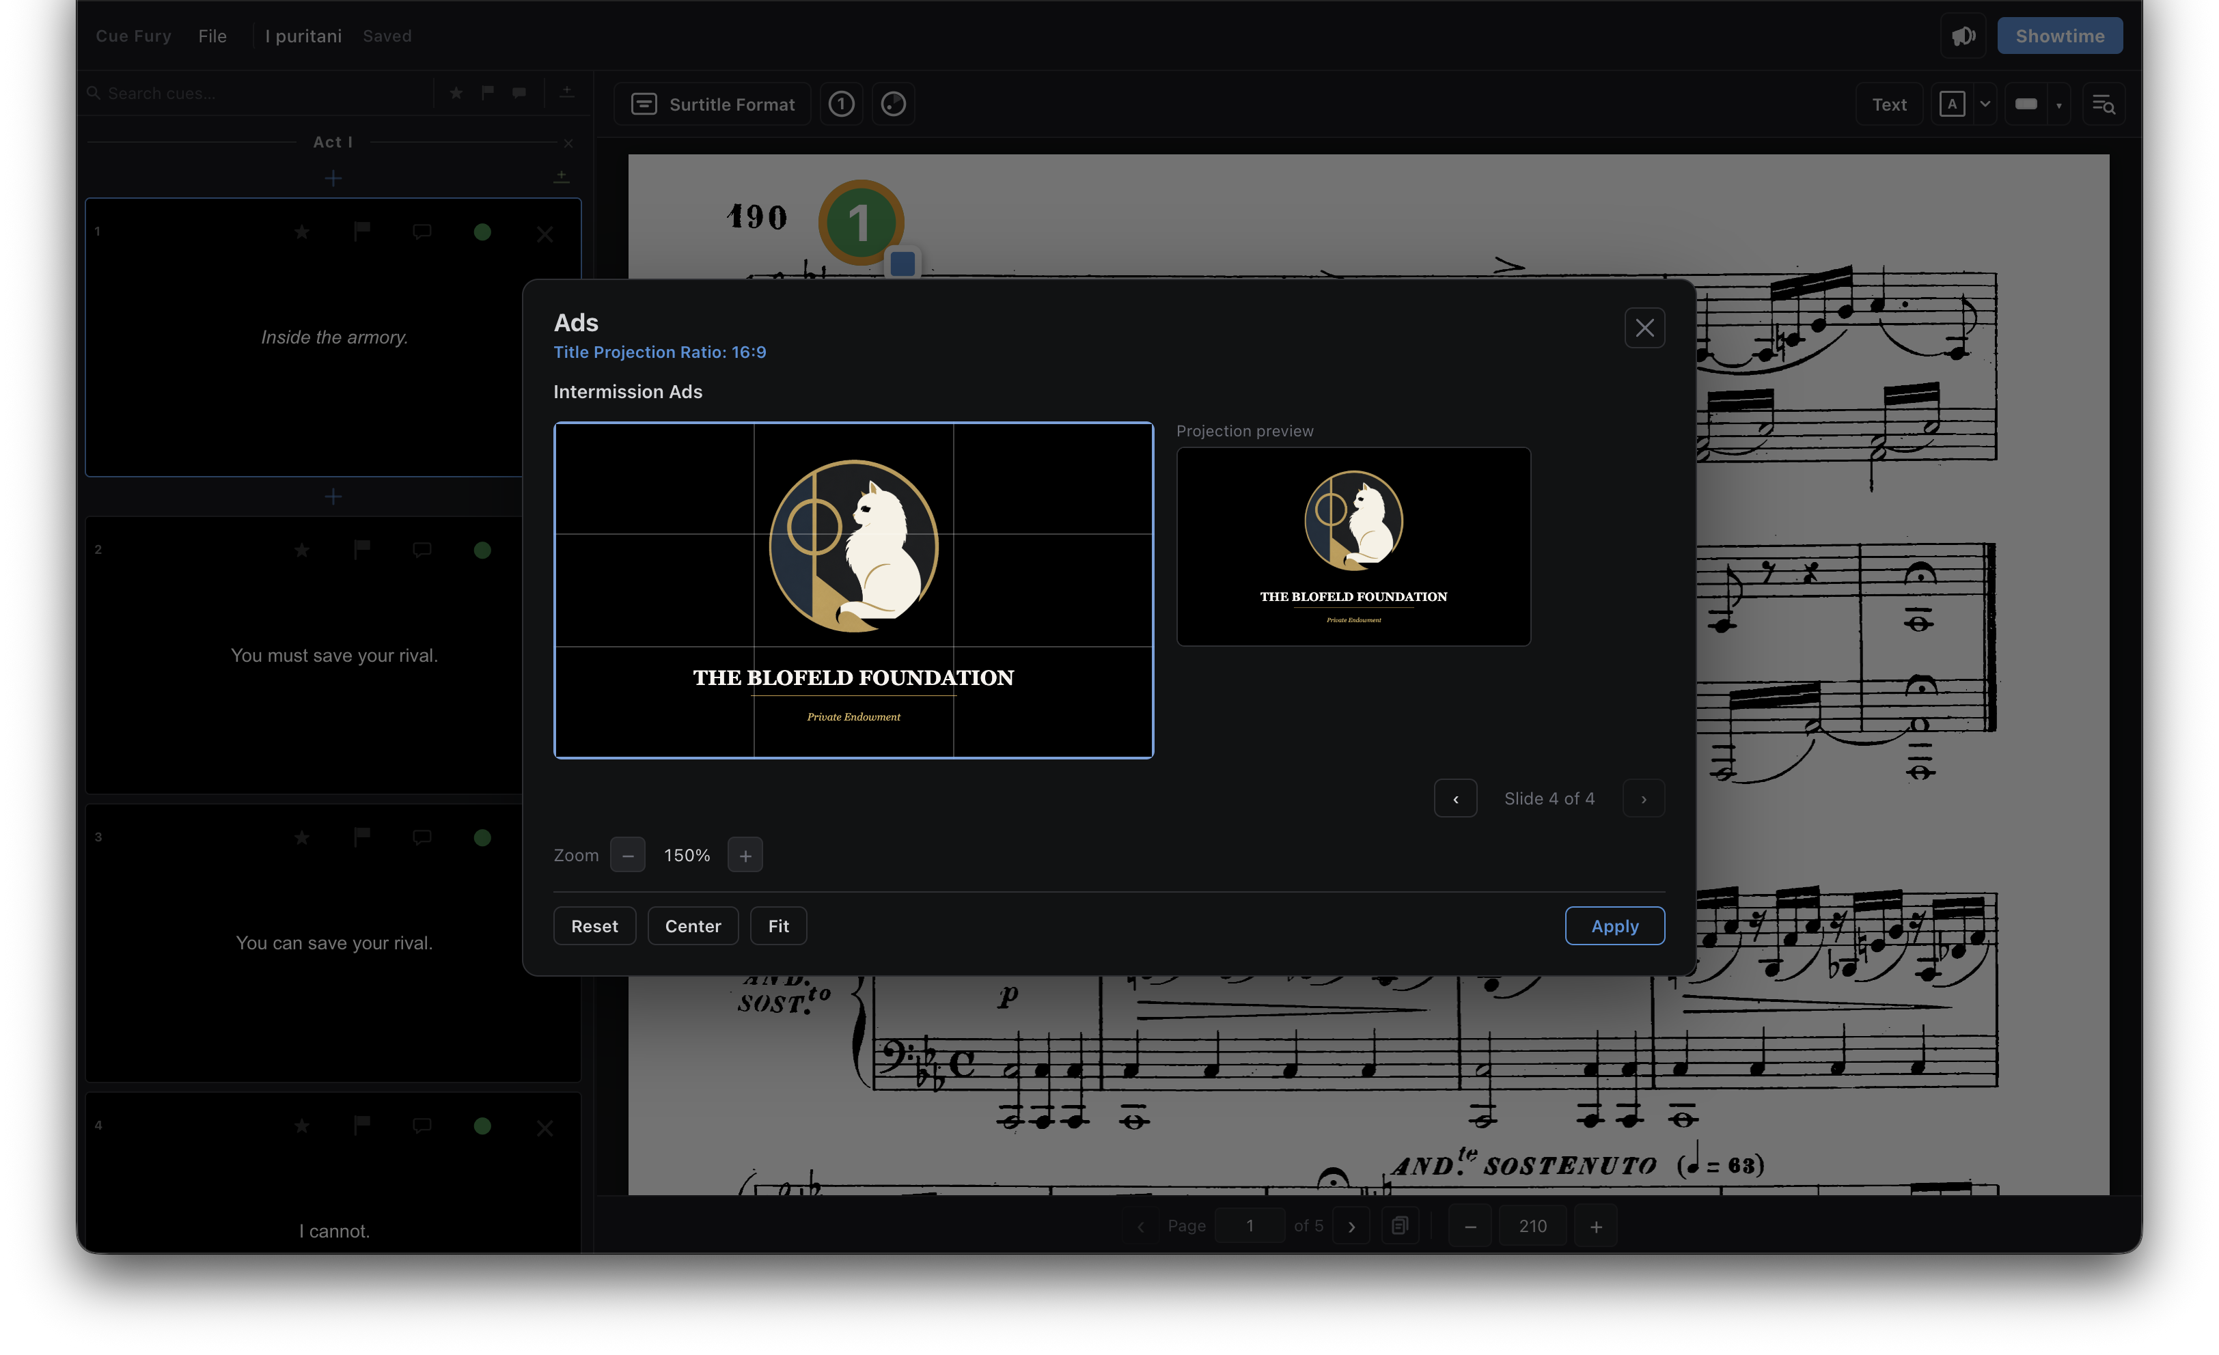Add a cue above cue 1

(x=333, y=178)
